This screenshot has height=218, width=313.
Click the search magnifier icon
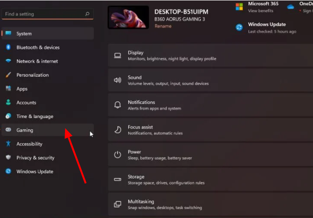click(87, 14)
